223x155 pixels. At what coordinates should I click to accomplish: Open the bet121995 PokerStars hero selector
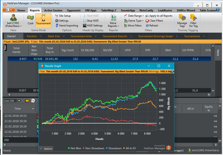(x=13, y=21)
